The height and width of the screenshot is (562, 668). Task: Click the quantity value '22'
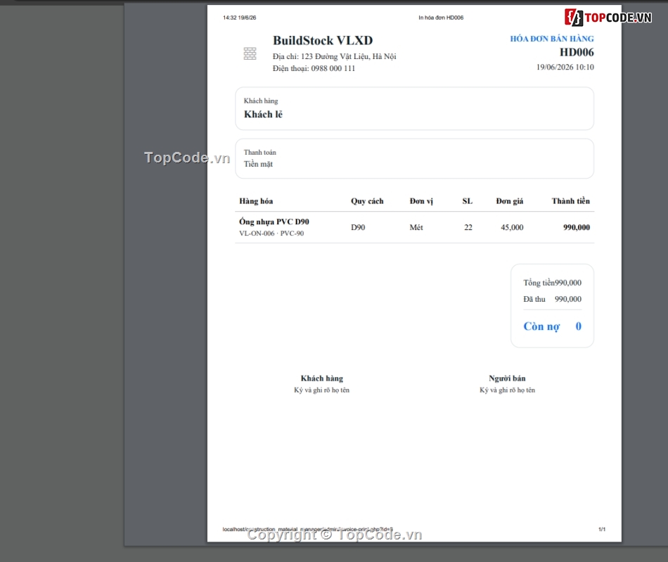tap(468, 227)
